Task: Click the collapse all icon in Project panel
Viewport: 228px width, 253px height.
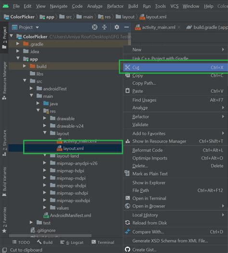Action: 104,27
